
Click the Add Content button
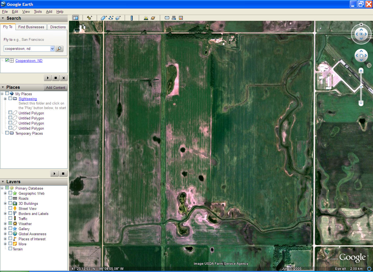(x=55, y=87)
